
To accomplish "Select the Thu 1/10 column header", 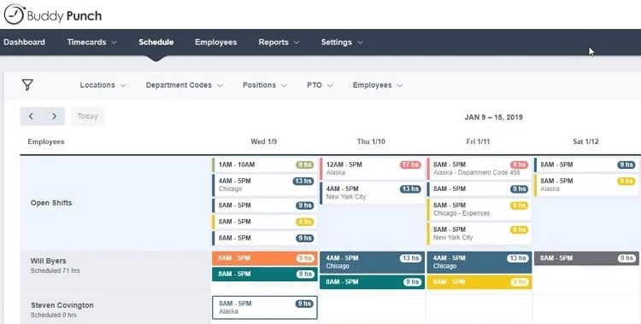I will (x=371, y=142).
